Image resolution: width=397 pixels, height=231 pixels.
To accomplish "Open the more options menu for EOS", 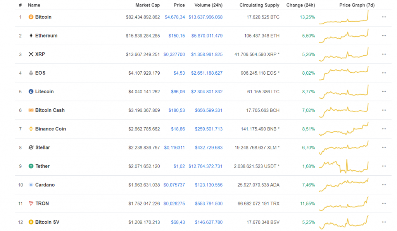I will (384, 73).
